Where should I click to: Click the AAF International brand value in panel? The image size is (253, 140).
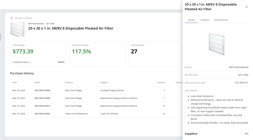coord(239,67)
